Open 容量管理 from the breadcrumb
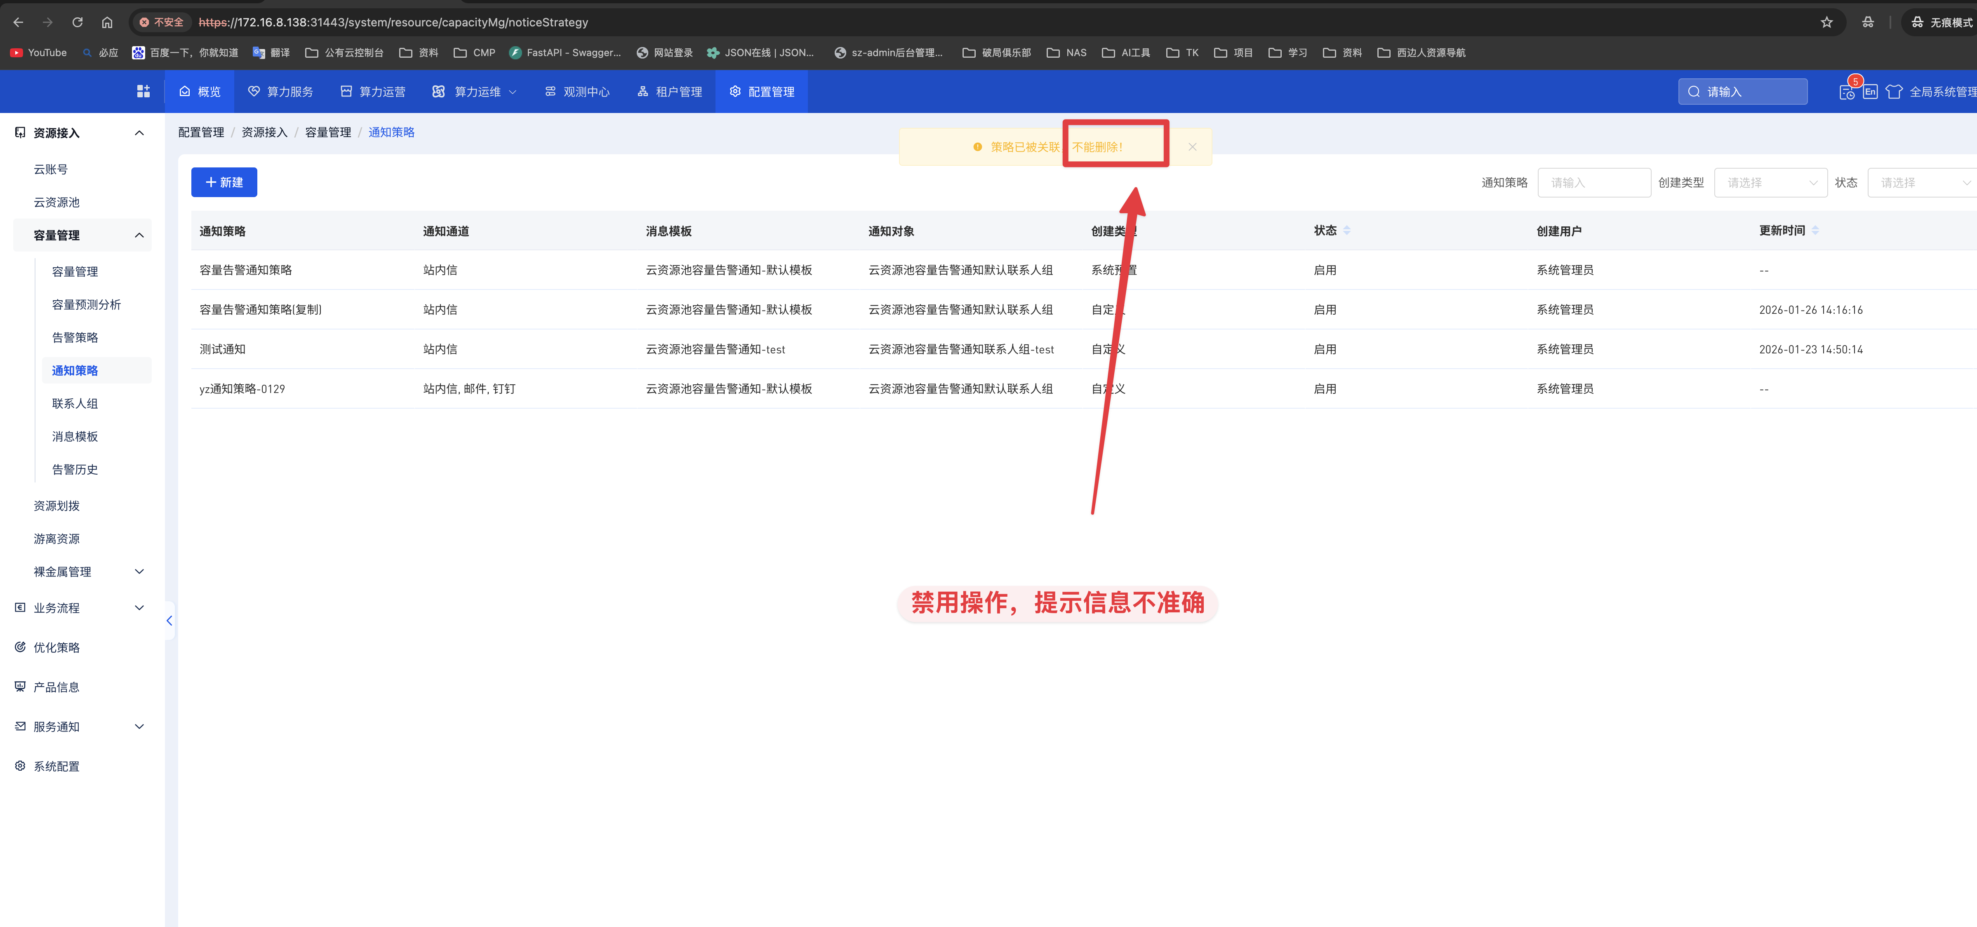This screenshot has height=927, width=1977. (327, 132)
